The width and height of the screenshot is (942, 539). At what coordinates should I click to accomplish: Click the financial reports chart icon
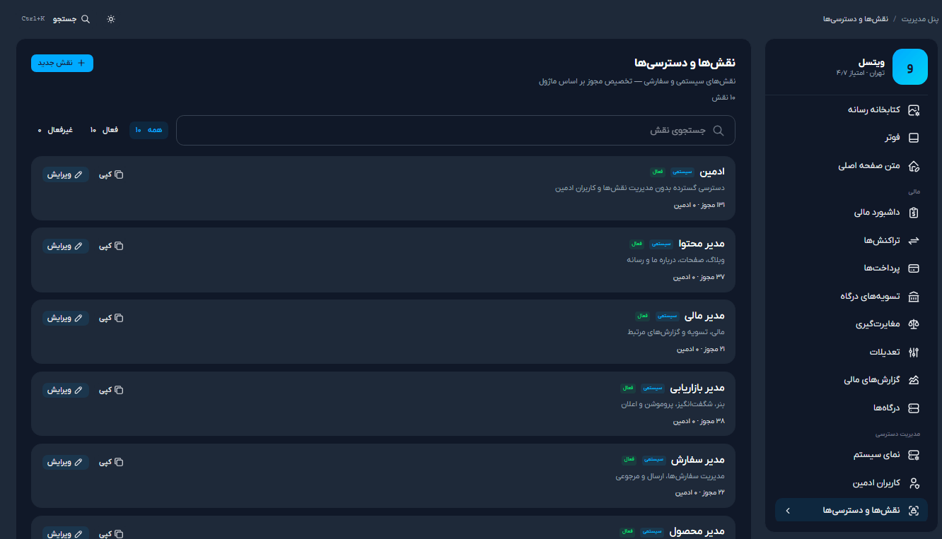click(914, 380)
